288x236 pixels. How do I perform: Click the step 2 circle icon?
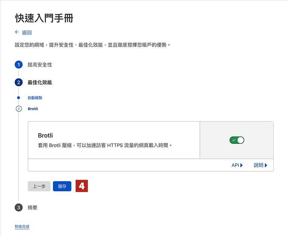19,82
